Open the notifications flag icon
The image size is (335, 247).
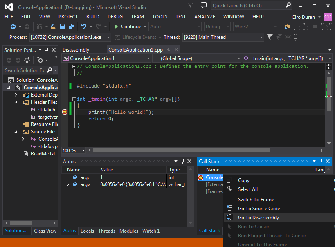pos(190,5)
